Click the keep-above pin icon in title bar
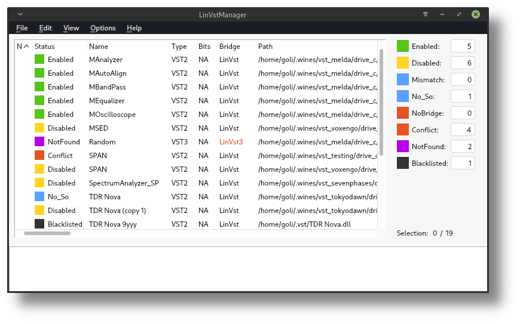 pyautogui.click(x=426, y=14)
